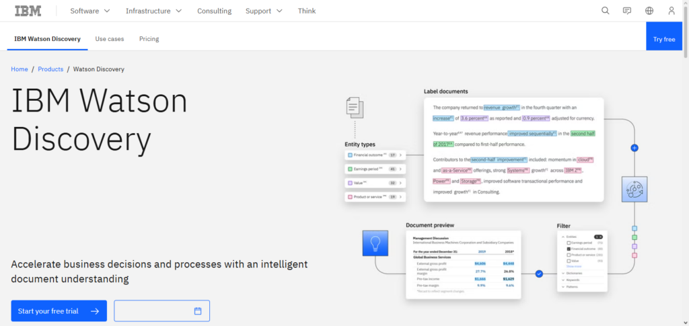689x326 pixels.
Task: Click the Document preview table card
Action: point(463,265)
